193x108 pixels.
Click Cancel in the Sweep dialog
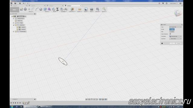(x=179, y=43)
